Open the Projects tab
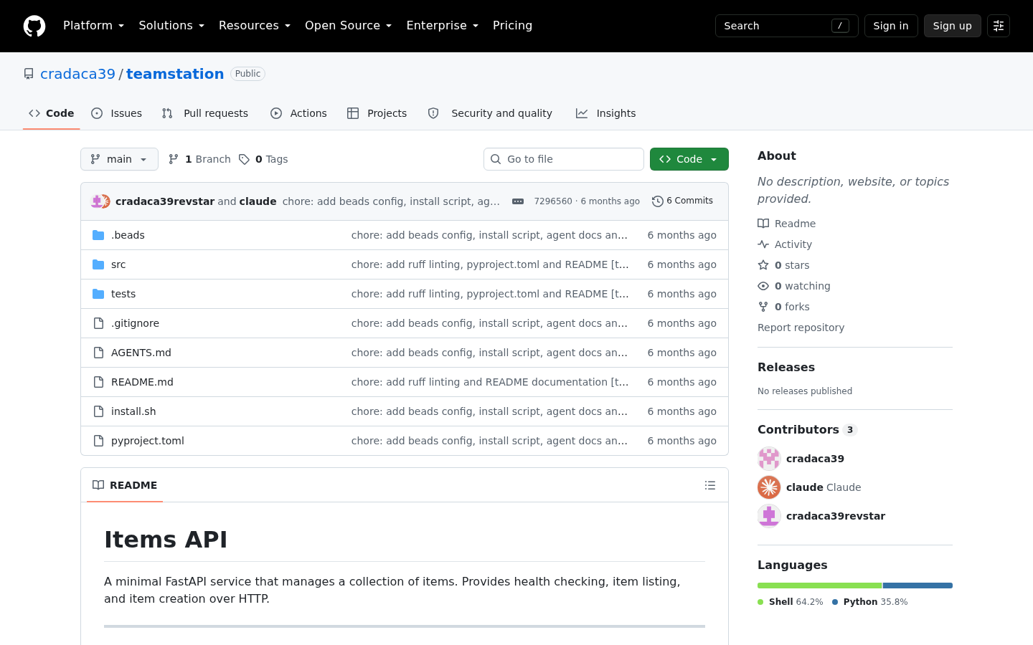1033x645 pixels. (x=377, y=113)
